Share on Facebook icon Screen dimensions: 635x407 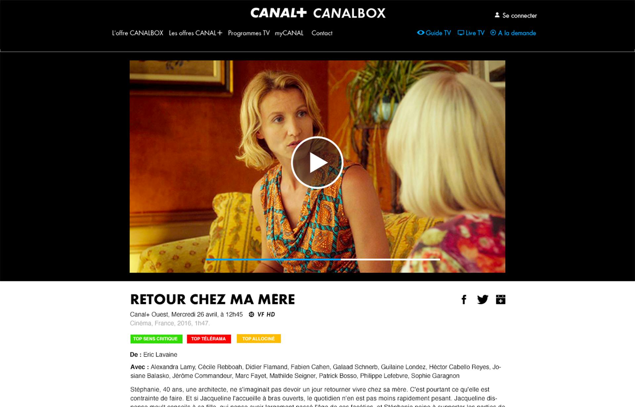pyautogui.click(x=464, y=299)
